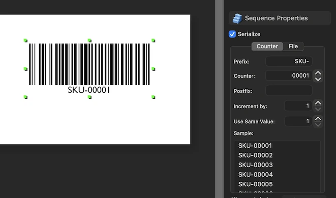Click the bottom-center green resize handle
This screenshot has width=336, height=198.
click(x=89, y=97)
